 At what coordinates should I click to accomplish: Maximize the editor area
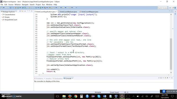pos(172,11)
